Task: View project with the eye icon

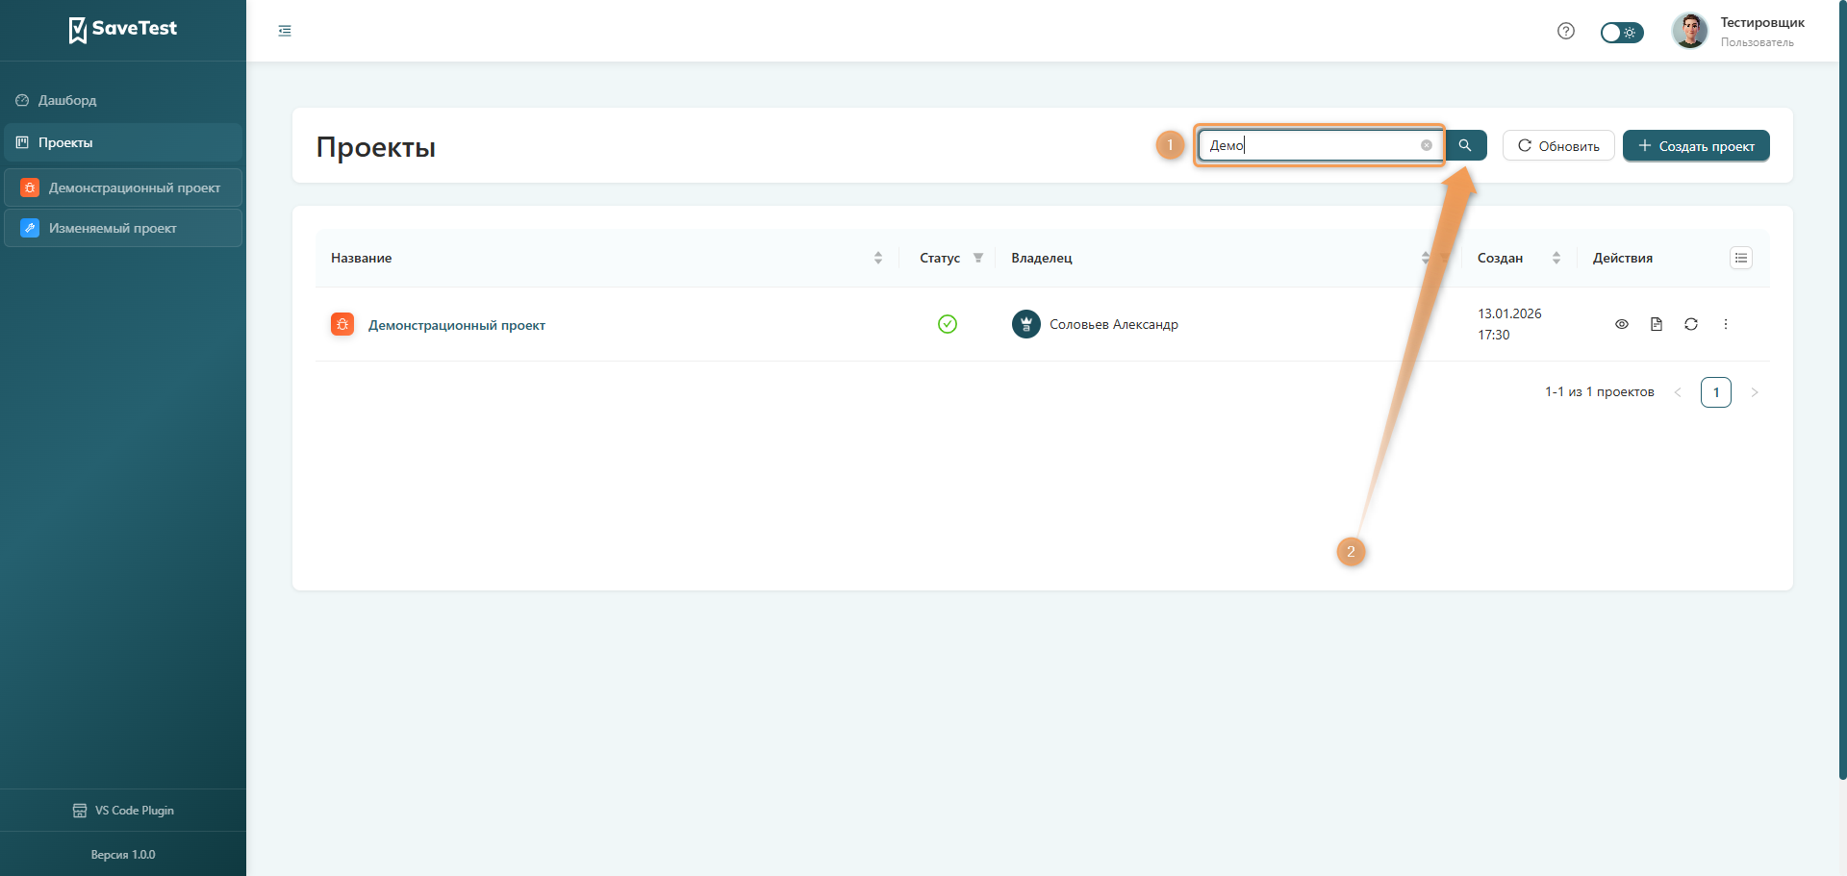Action: coord(1621,324)
